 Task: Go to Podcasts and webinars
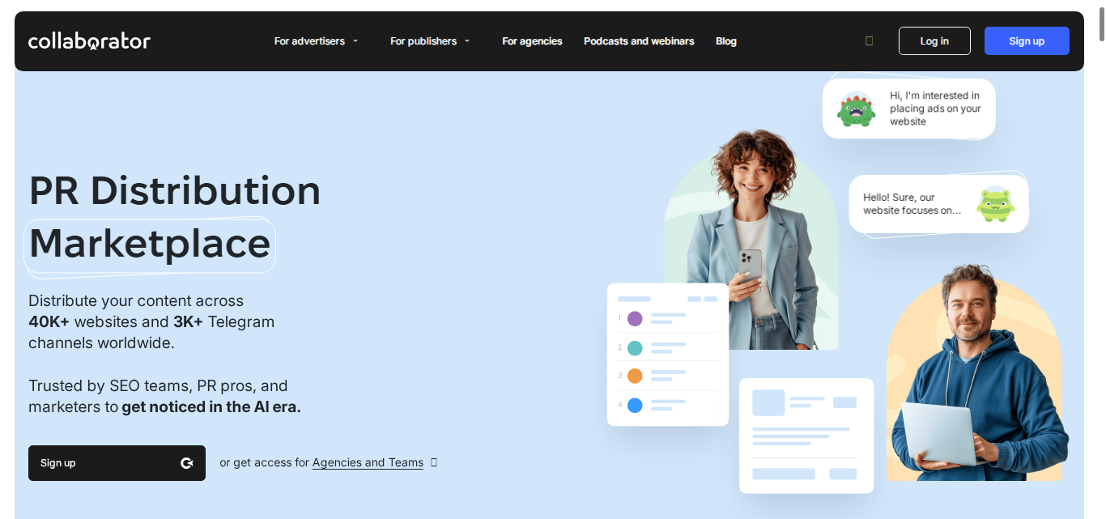click(639, 41)
